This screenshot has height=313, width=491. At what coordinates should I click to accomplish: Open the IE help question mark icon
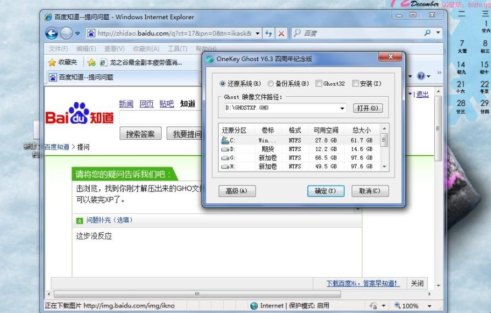tap(421, 76)
